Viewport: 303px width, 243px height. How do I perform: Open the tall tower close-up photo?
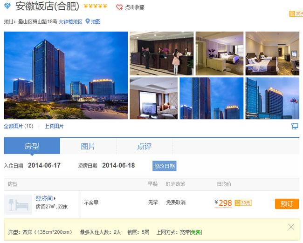(x=212, y=98)
